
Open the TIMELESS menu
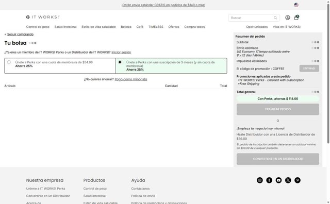point(156,27)
